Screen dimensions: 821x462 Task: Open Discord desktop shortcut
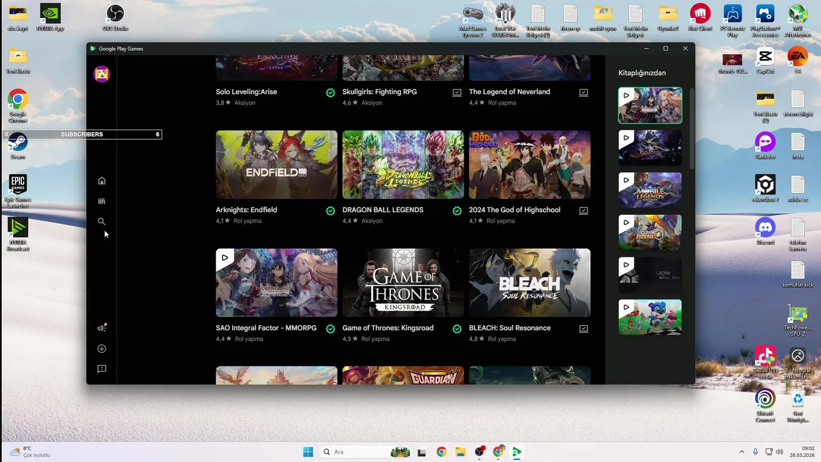pos(765,231)
